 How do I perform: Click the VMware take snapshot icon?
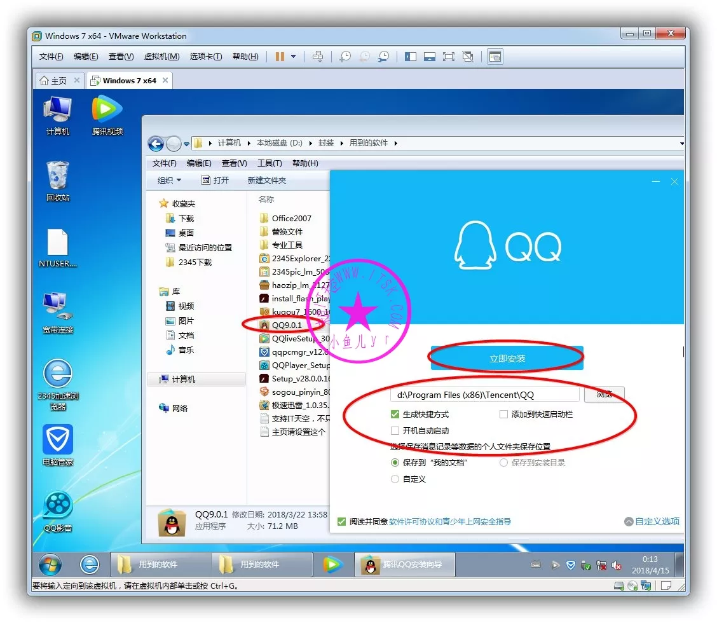point(345,57)
